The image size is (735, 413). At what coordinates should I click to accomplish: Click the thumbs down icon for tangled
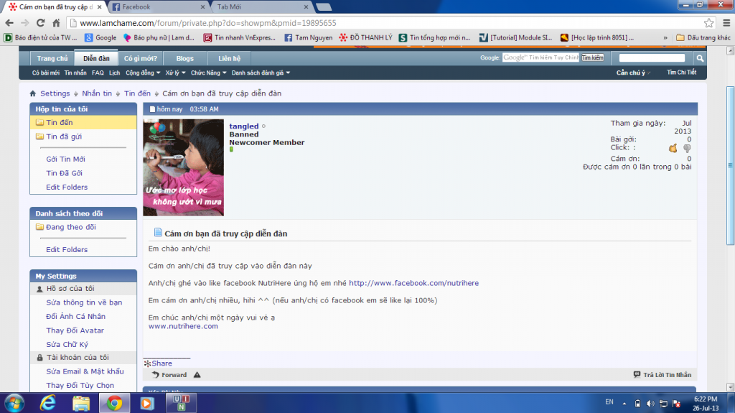click(x=687, y=148)
